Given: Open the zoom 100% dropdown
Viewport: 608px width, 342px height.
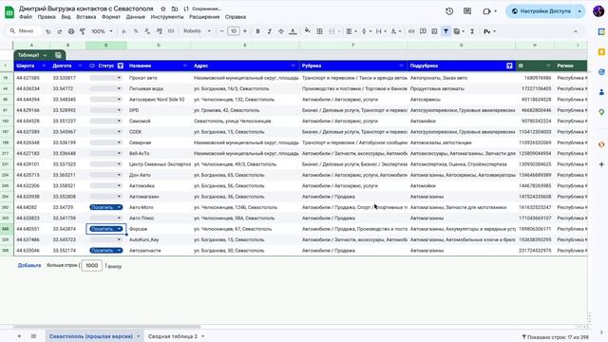Looking at the screenshot, I should pyautogui.click(x=102, y=31).
